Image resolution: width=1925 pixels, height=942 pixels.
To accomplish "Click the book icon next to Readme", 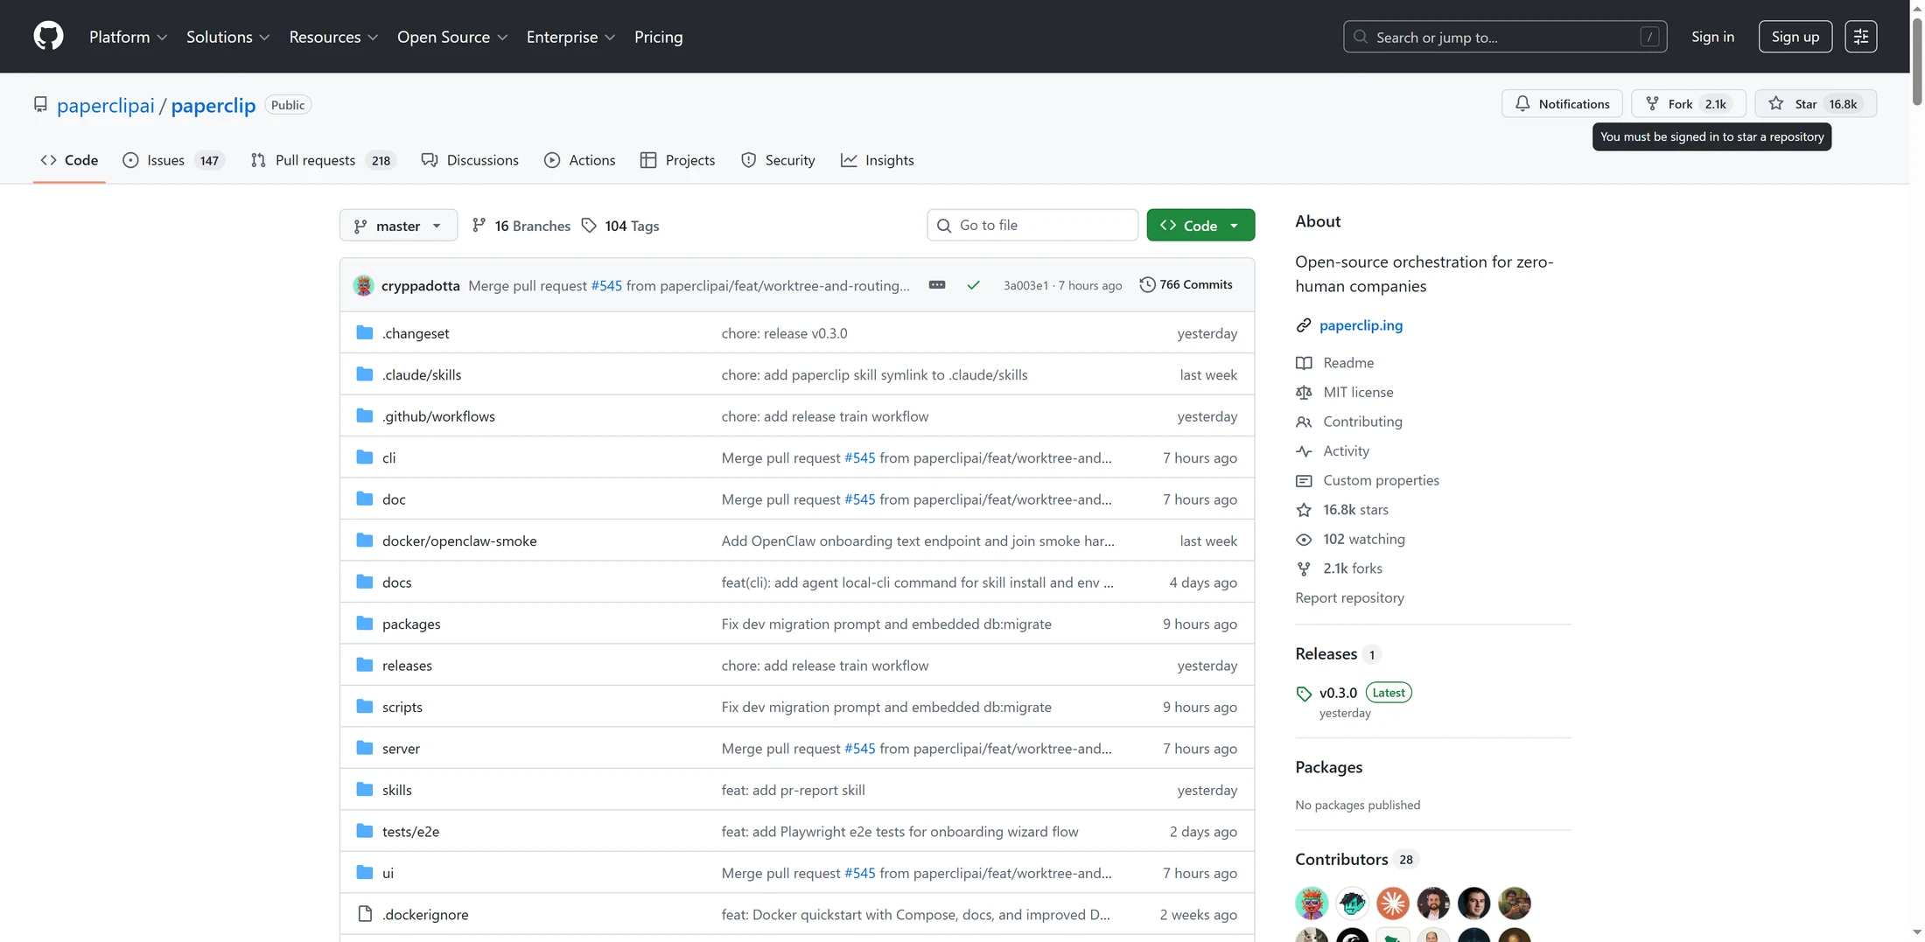I will [x=1304, y=363].
